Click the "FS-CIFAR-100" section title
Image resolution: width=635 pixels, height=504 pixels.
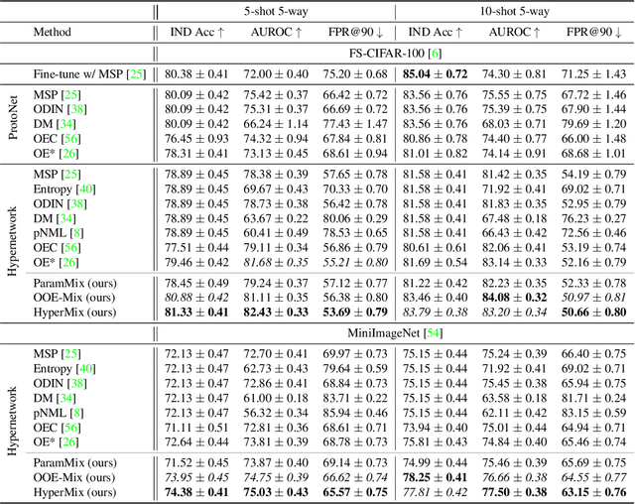[x=386, y=54]
